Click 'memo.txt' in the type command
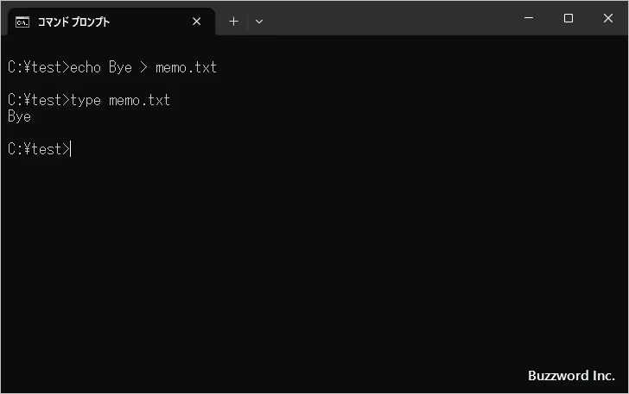The image size is (629, 394). pyautogui.click(x=139, y=101)
